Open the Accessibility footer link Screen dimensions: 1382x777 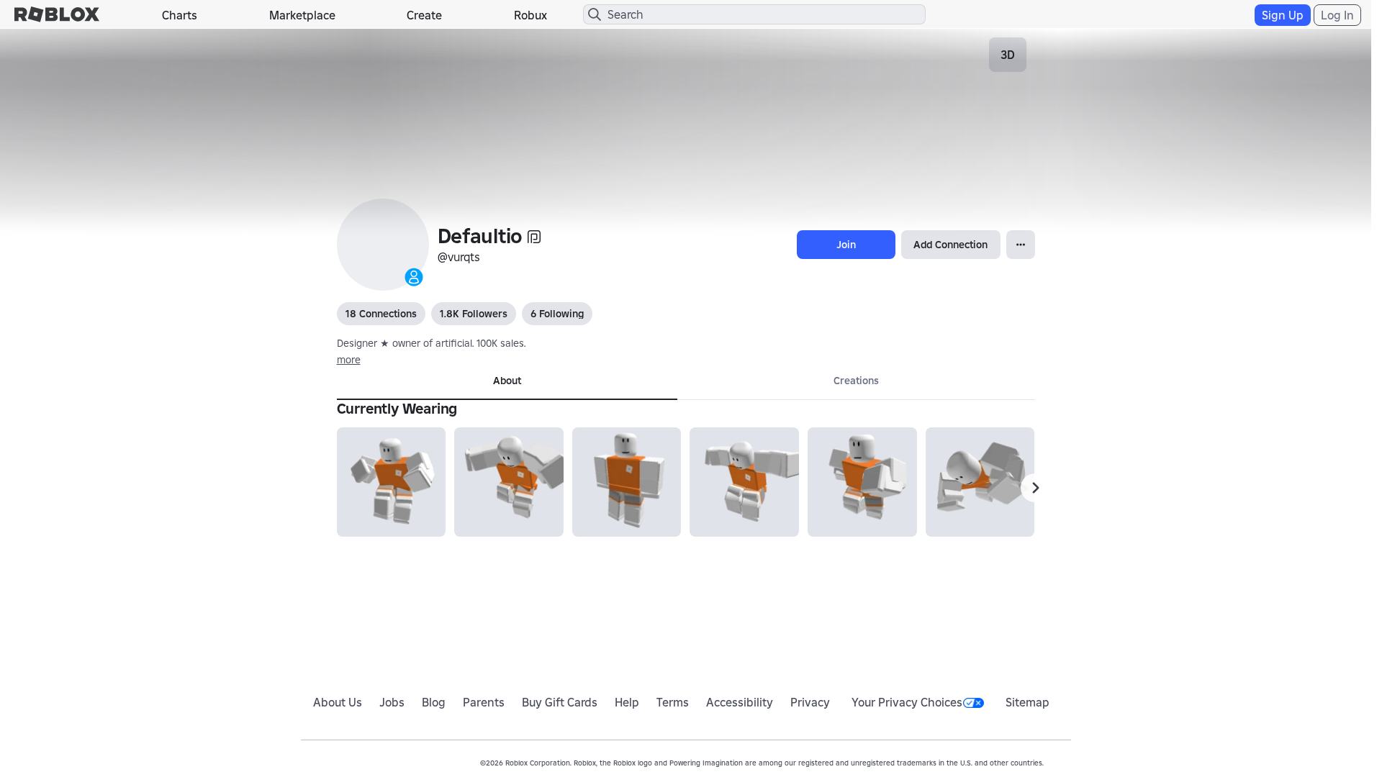(739, 702)
